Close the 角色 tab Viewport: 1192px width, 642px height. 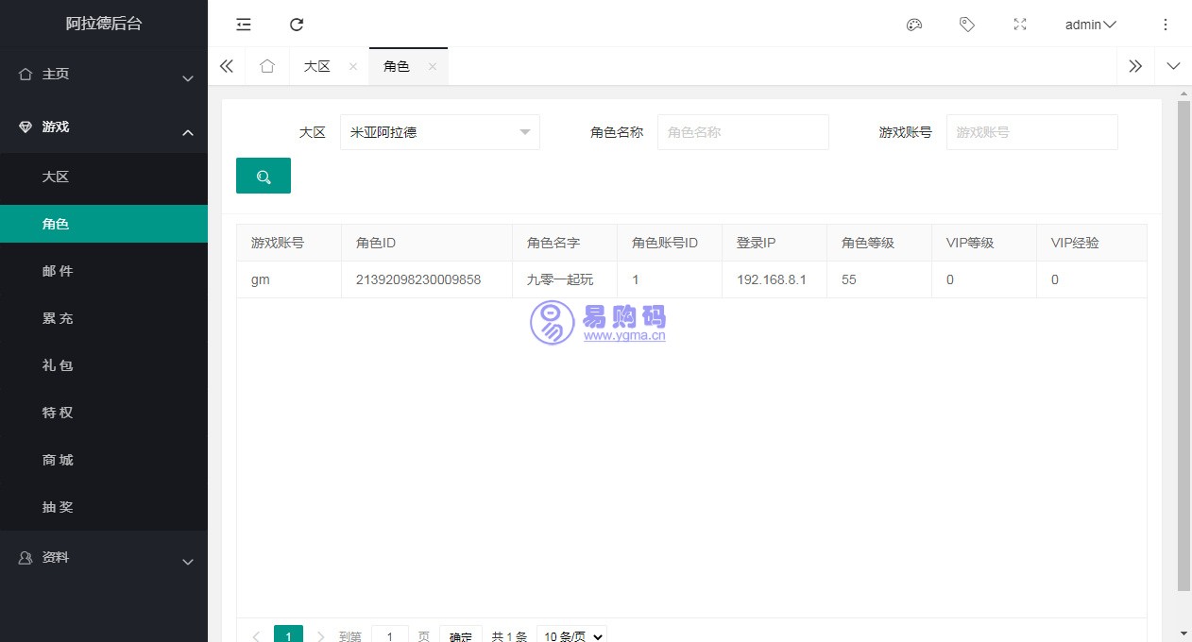(433, 66)
